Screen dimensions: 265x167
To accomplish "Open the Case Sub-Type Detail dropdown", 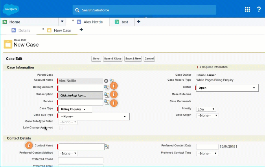I will click(68, 122).
